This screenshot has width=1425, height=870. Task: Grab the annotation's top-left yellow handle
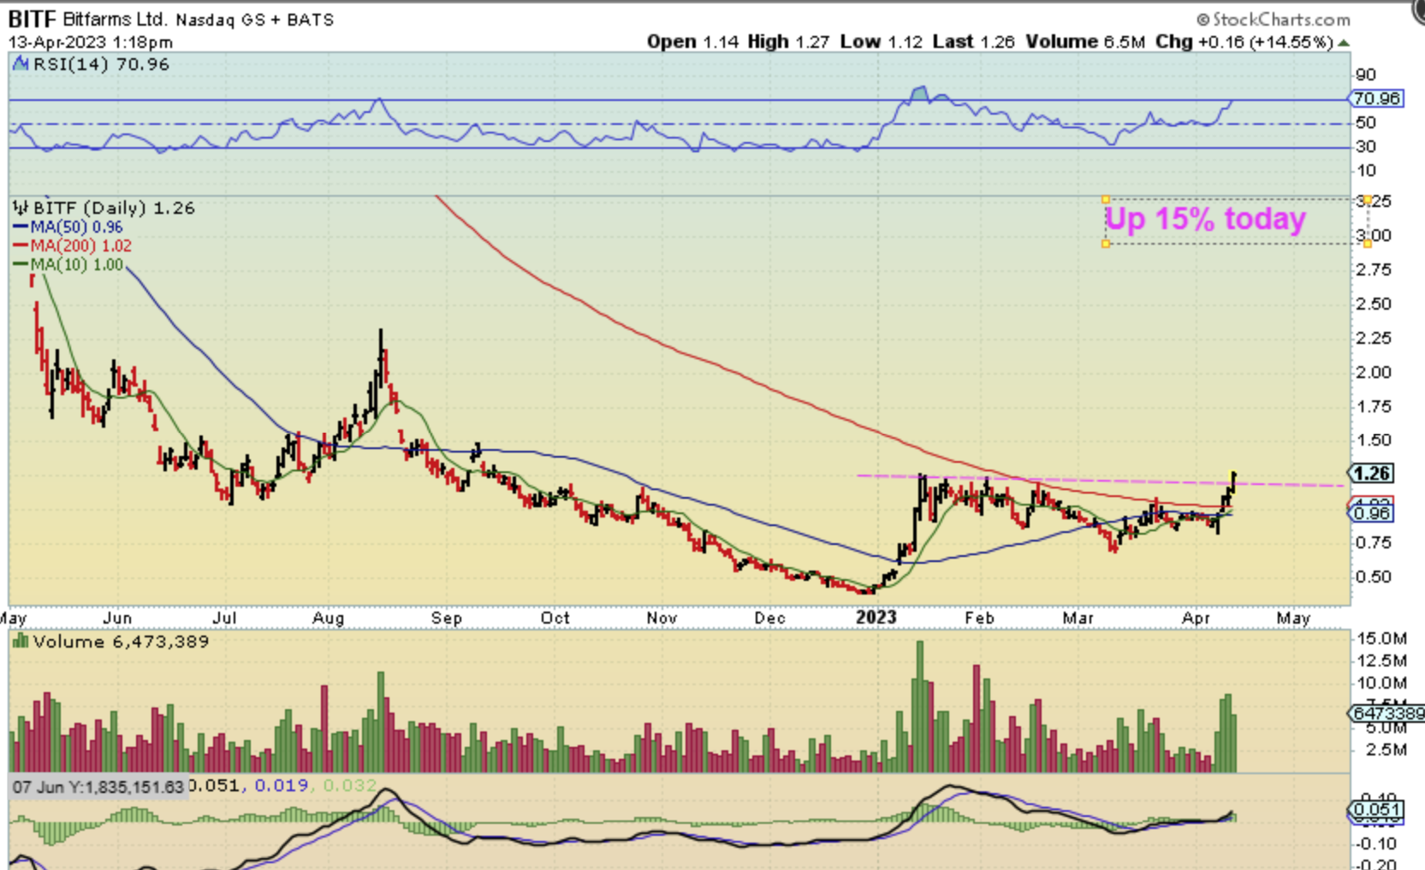[1106, 199]
